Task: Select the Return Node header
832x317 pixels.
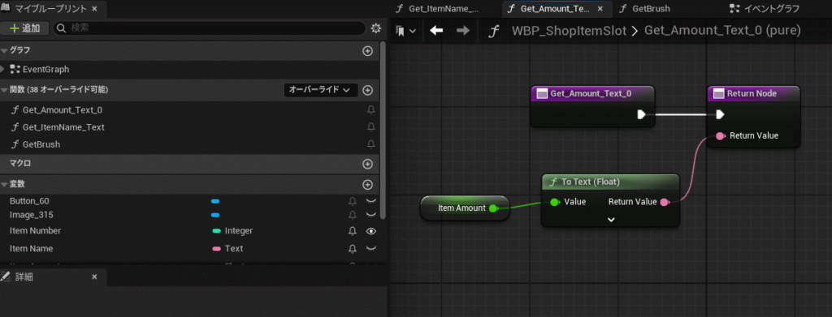Action: coord(753,94)
